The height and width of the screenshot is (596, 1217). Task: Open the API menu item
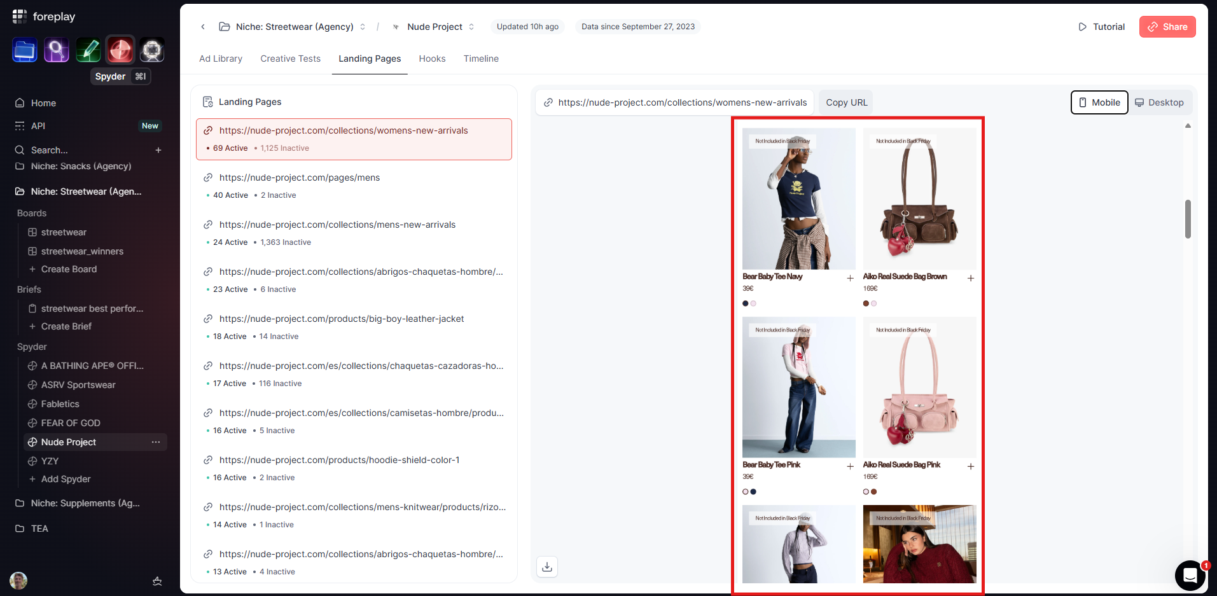pos(38,126)
